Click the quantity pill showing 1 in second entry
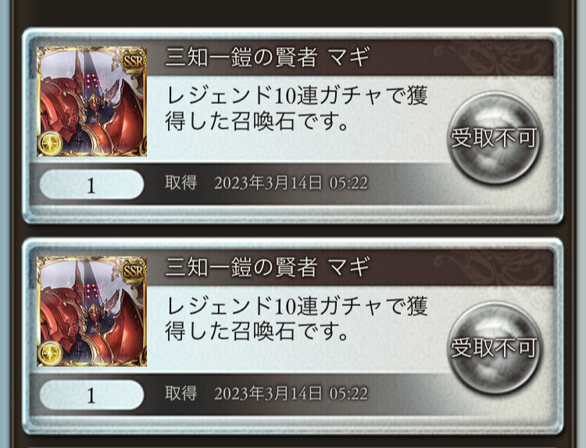Screen dimensions: 586x448 [x=91, y=395]
